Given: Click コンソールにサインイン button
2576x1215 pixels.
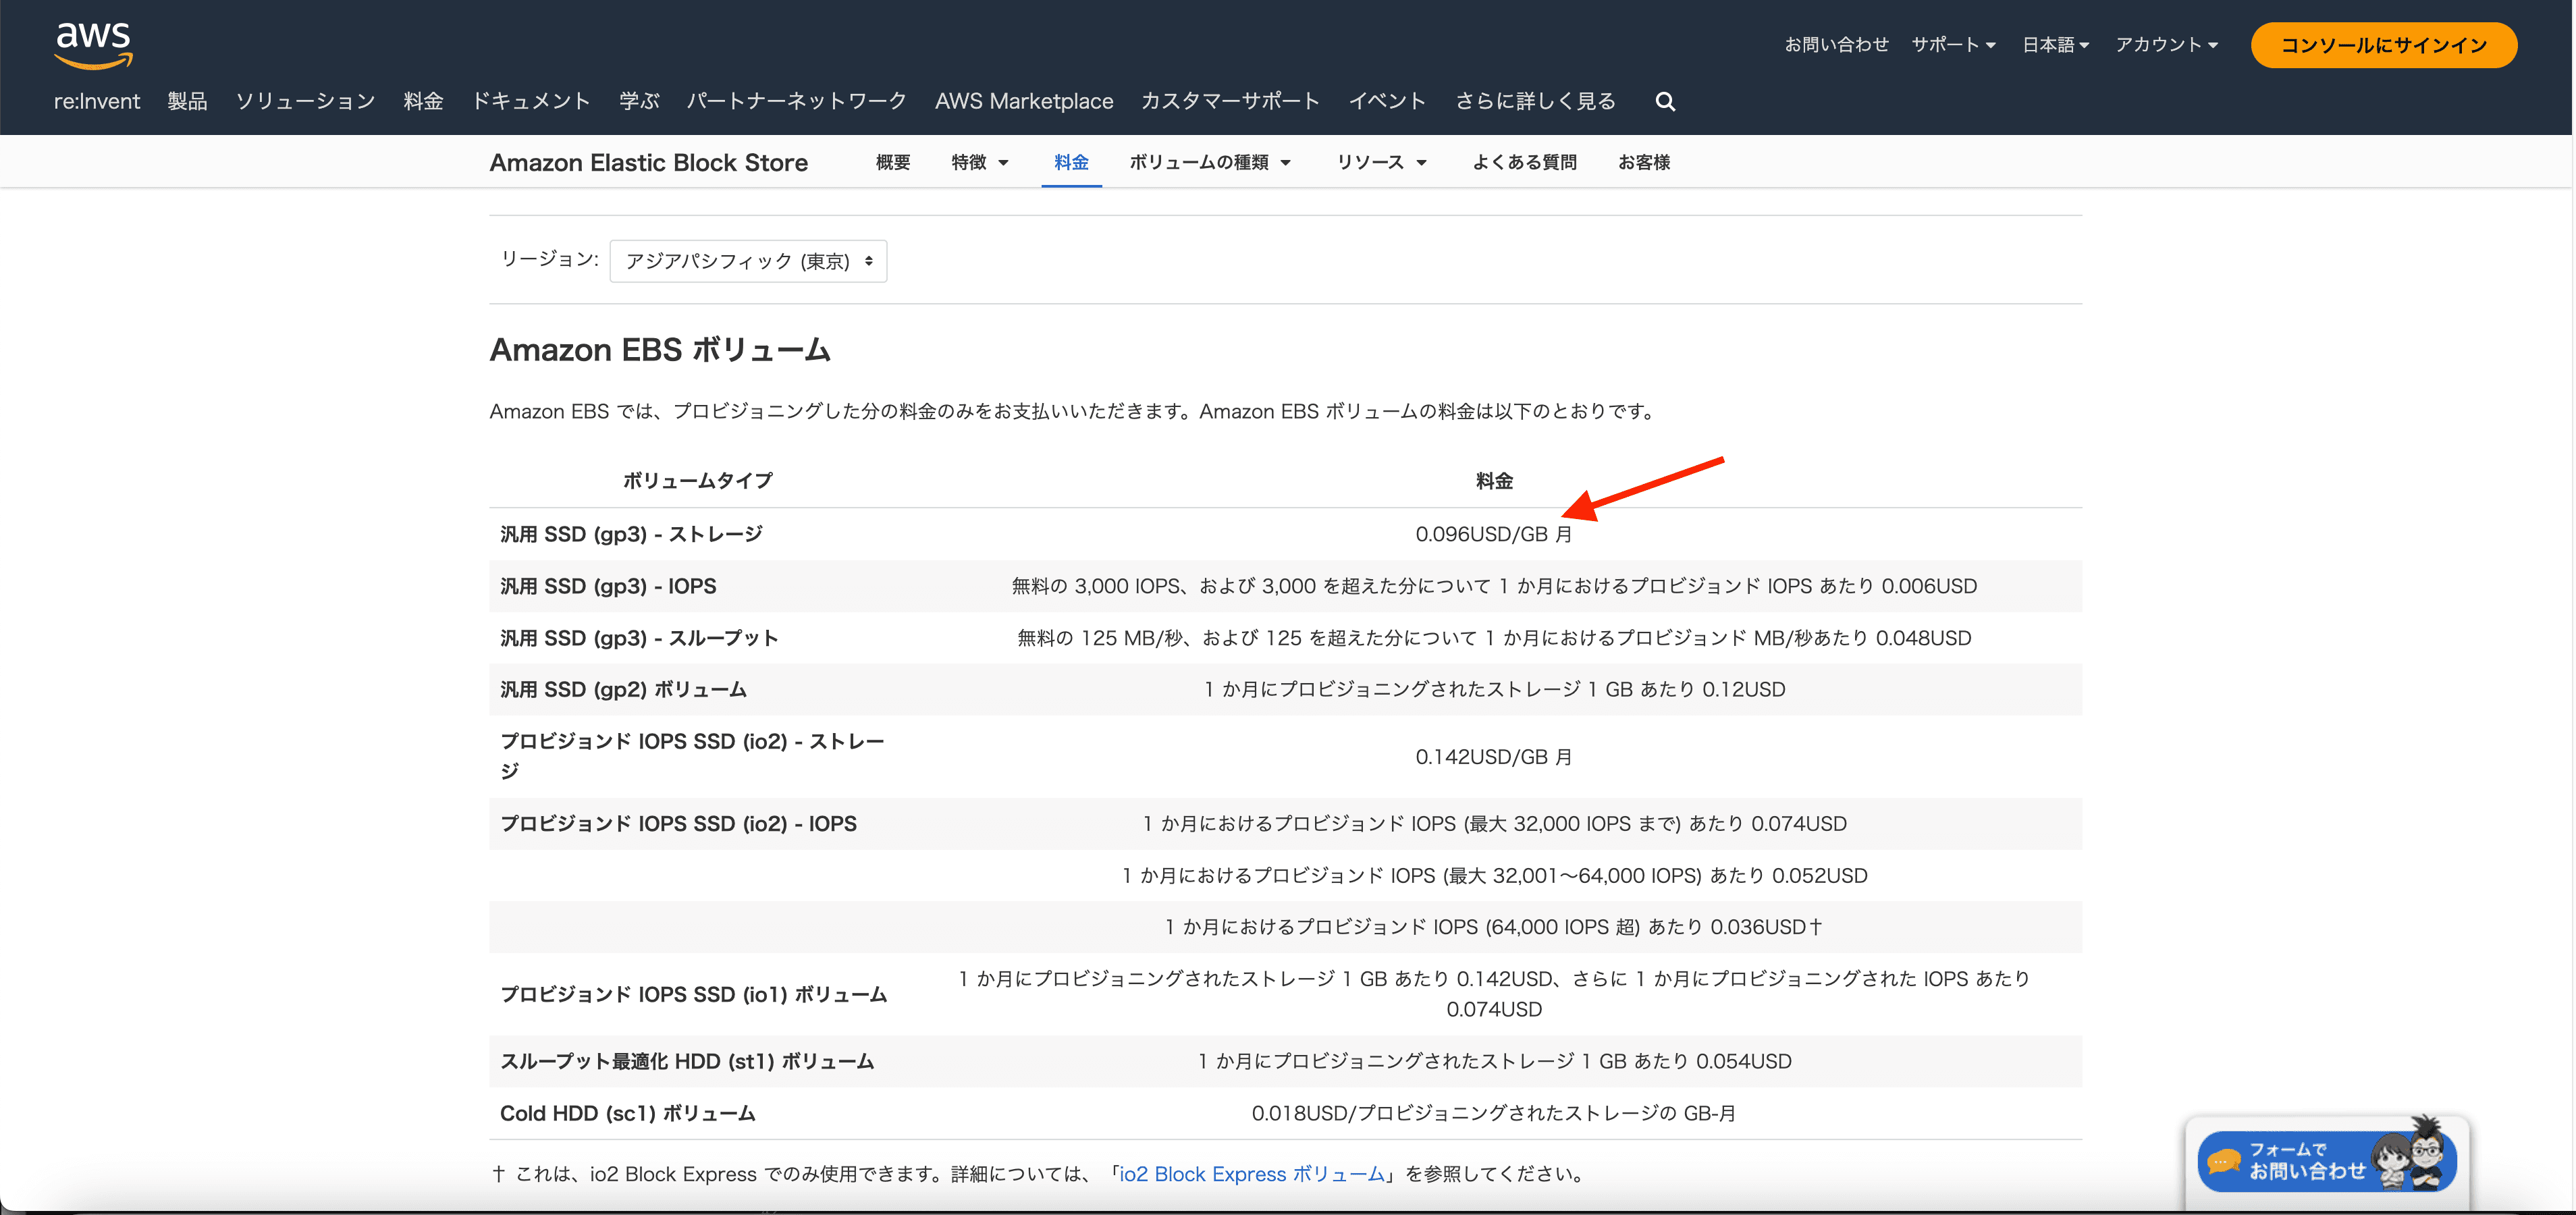Looking at the screenshot, I should pyautogui.click(x=2383, y=45).
